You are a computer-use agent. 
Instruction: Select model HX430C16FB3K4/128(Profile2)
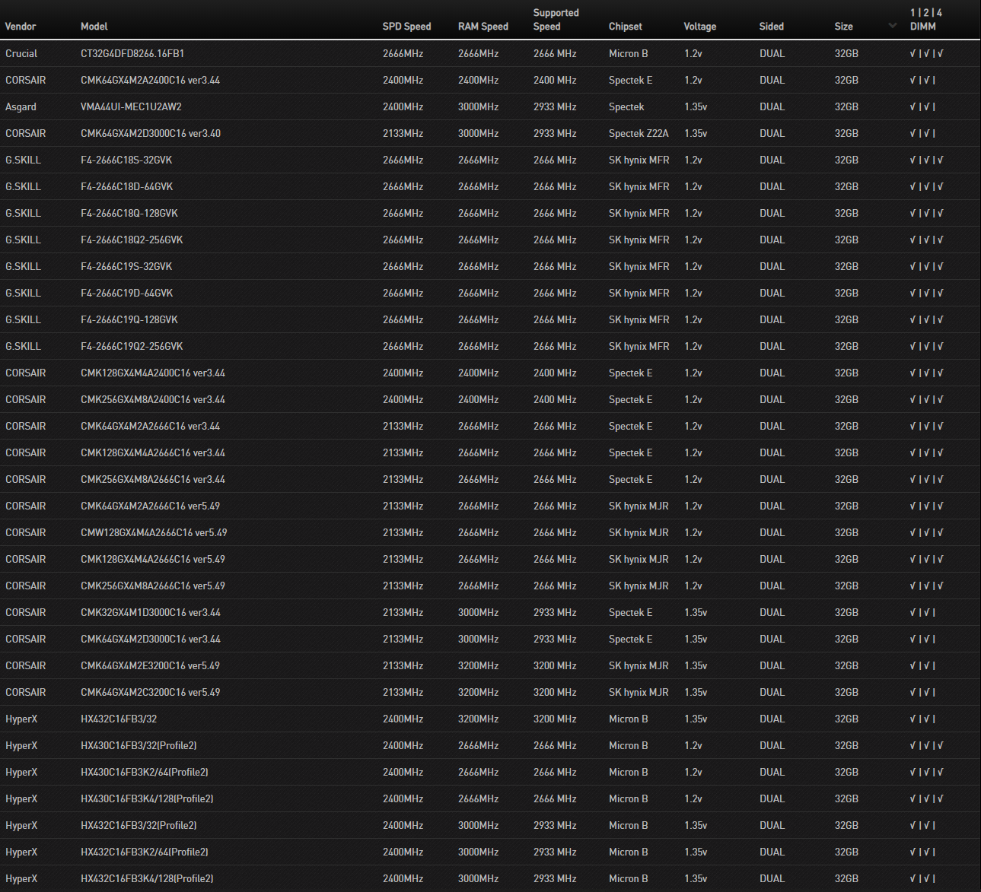coord(147,799)
